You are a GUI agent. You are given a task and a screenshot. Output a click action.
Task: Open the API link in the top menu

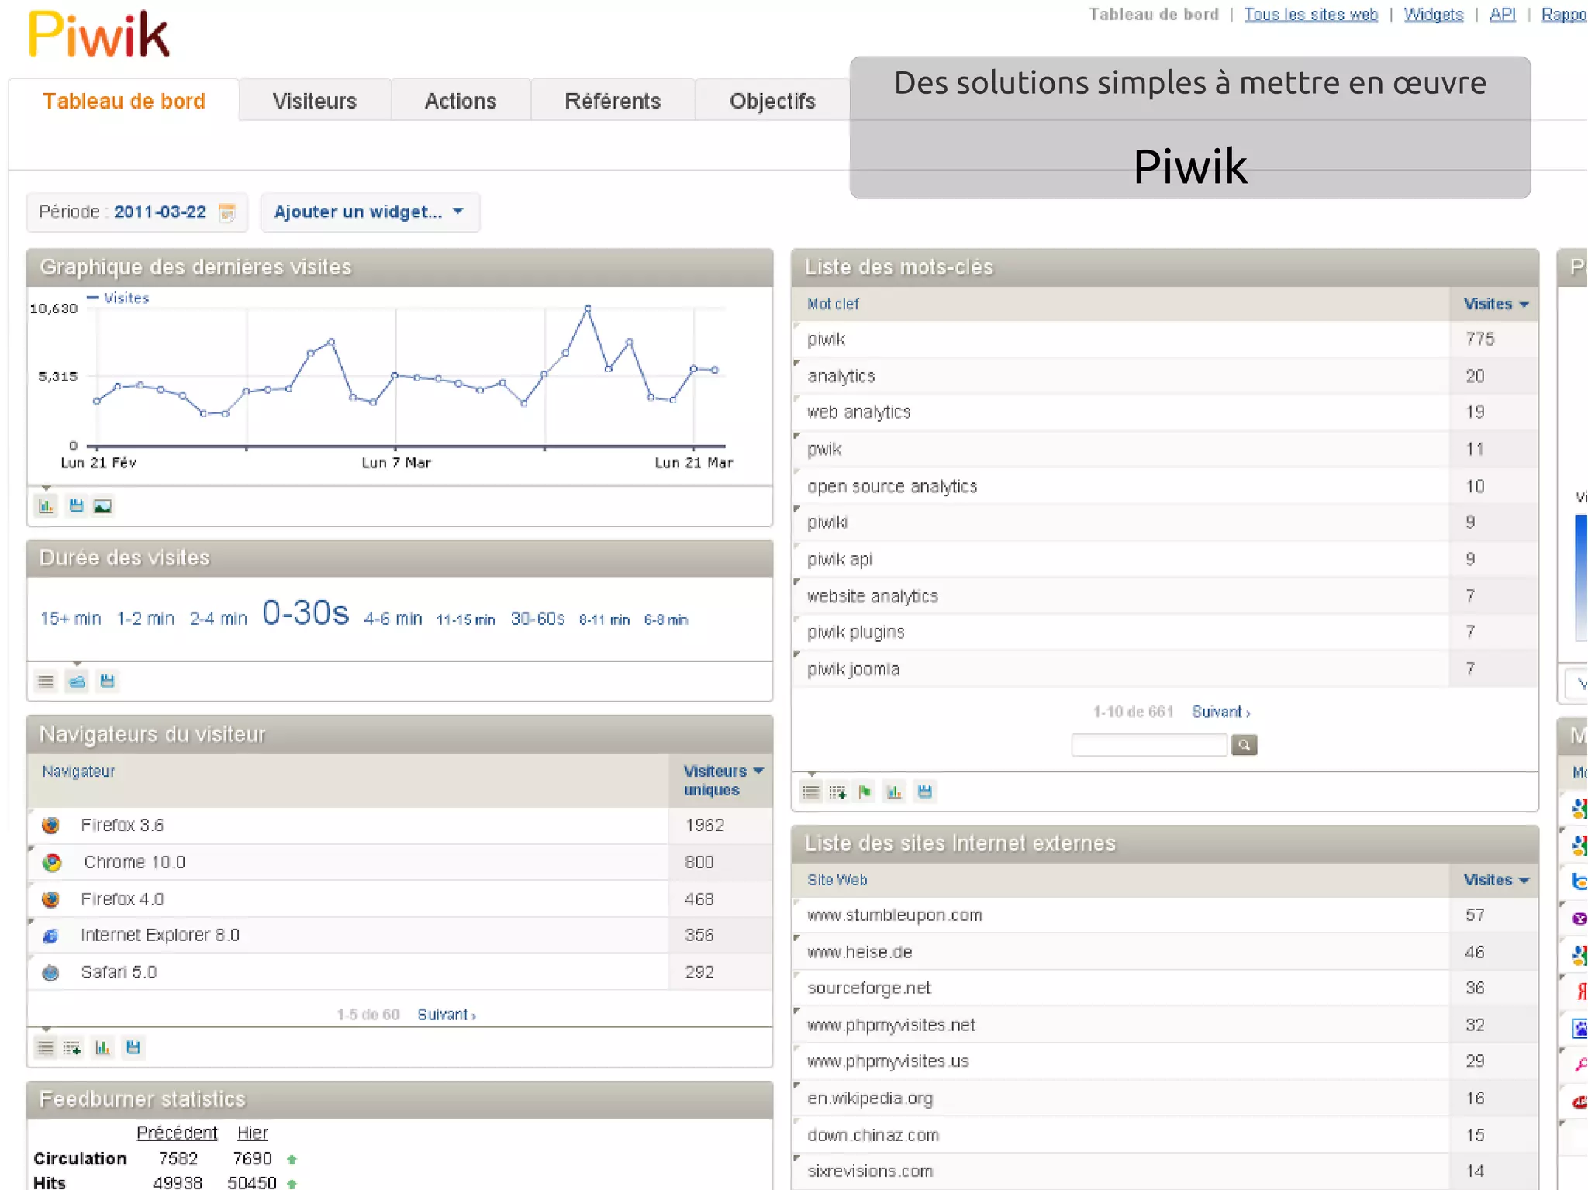(x=1503, y=15)
